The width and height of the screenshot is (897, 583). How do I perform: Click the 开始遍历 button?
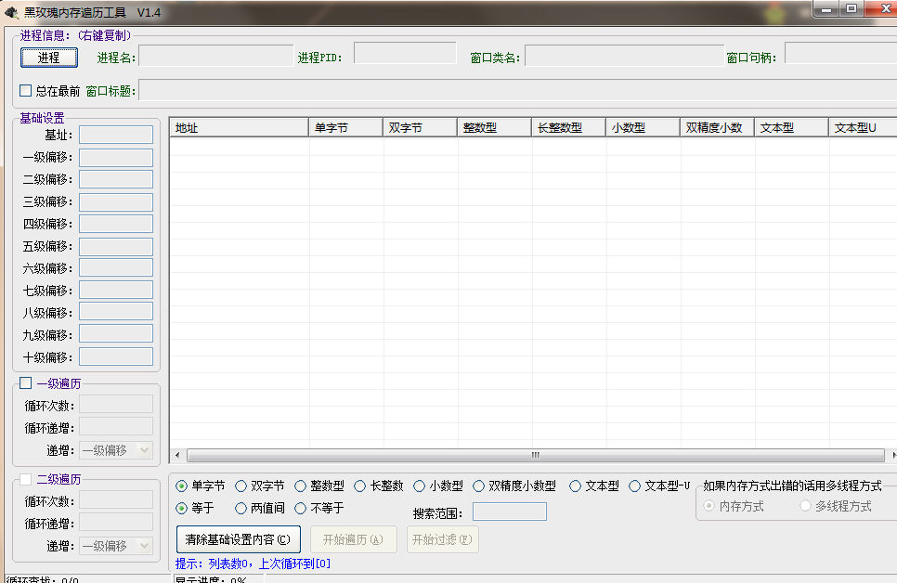tap(354, 539)
